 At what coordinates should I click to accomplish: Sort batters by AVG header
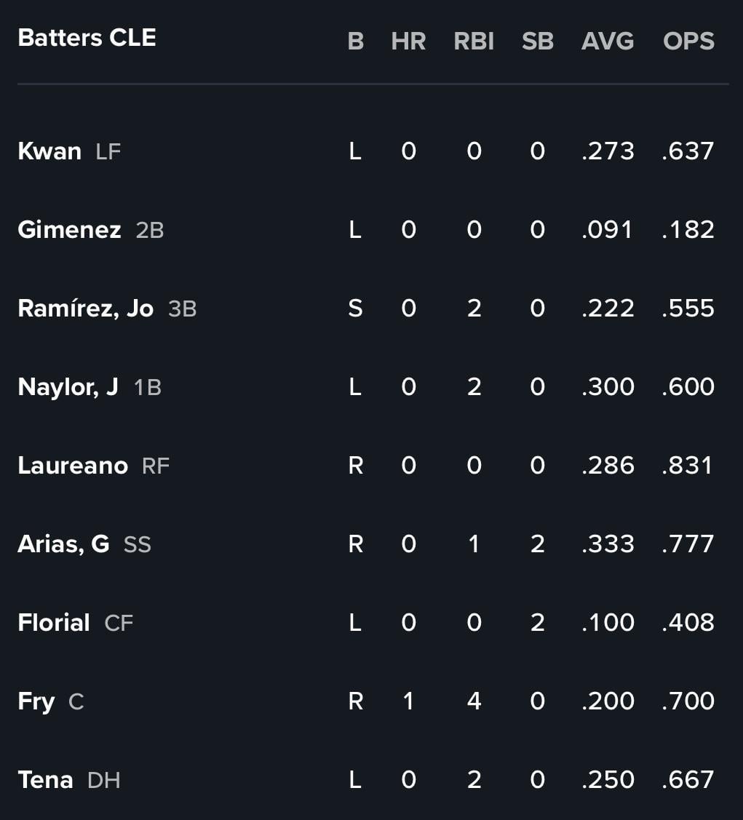pyautogui.click(x=608, y=41)
